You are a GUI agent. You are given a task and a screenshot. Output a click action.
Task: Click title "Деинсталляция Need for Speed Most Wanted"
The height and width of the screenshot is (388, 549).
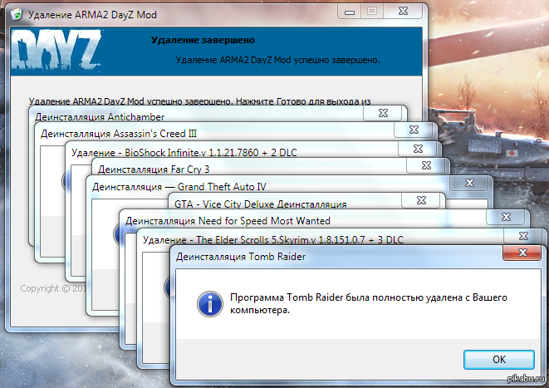(x=228, y=221)
